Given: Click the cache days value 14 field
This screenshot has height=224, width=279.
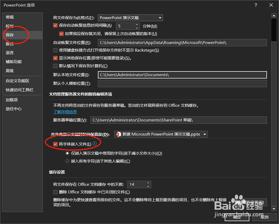Looking at the screenshot, I should point(137,184).
